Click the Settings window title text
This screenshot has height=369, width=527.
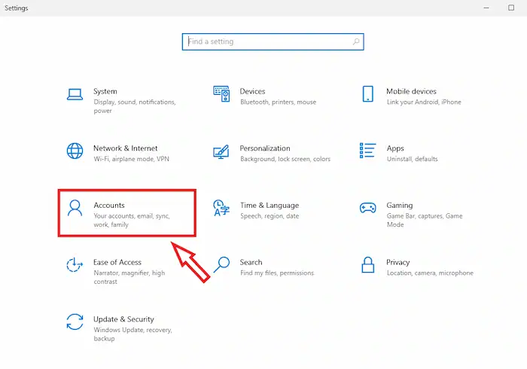(x=16, y=8)
